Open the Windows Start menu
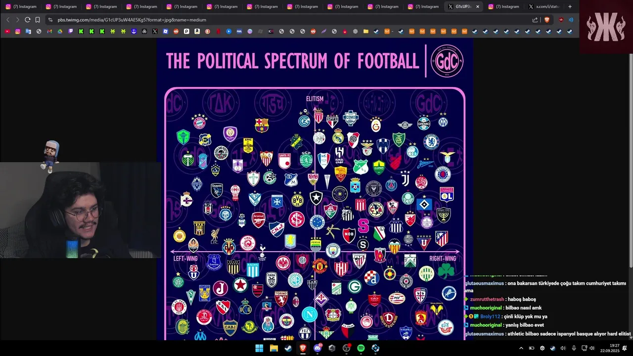 coord(259,348)
